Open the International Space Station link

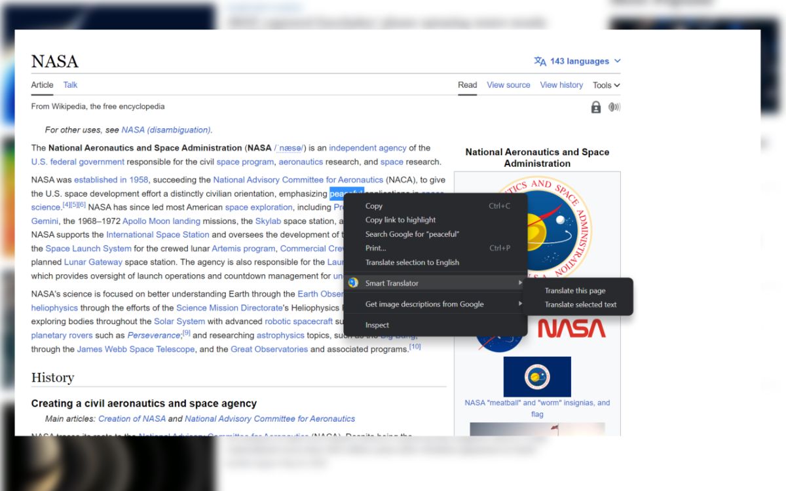[158, 234]
